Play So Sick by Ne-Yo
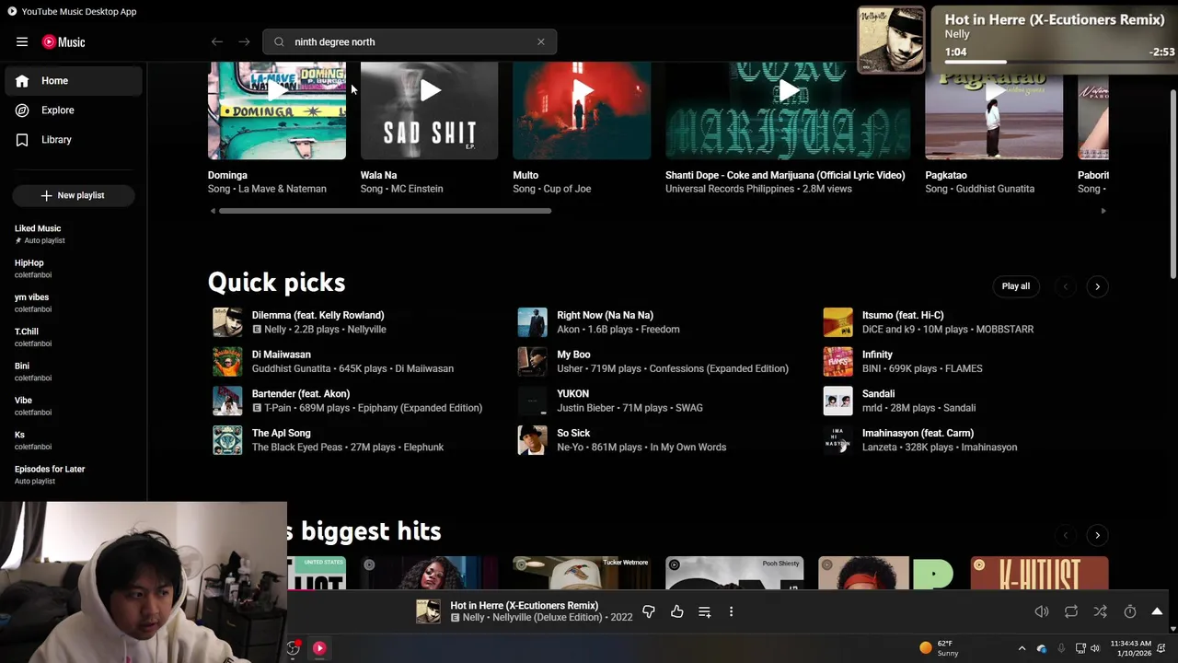This screenshot has height=663, width=1178. [573, 433]
